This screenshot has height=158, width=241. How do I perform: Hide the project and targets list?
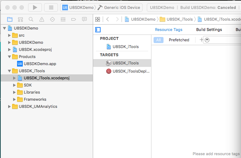98,30
